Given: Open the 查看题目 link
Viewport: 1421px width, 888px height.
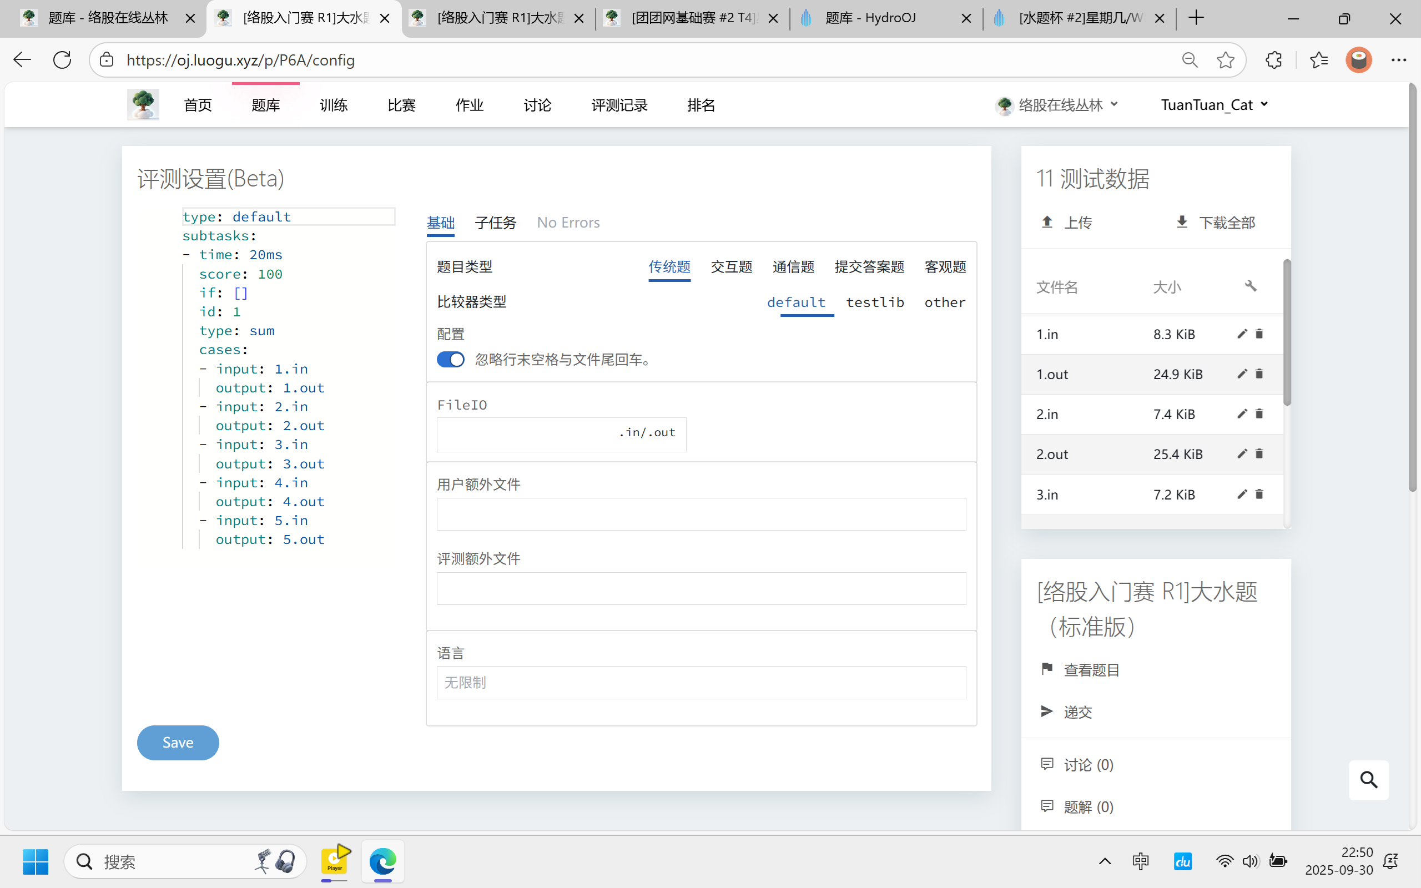Looking at the screenshot, I should [1091, 670].
